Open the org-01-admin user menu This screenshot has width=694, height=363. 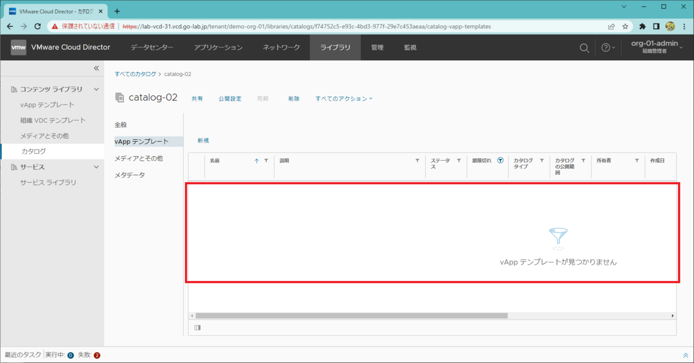tap(657, 47)
